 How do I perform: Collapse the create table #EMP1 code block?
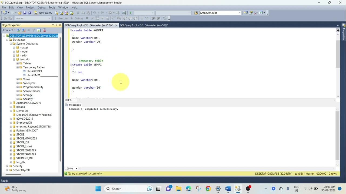[71, 65]
